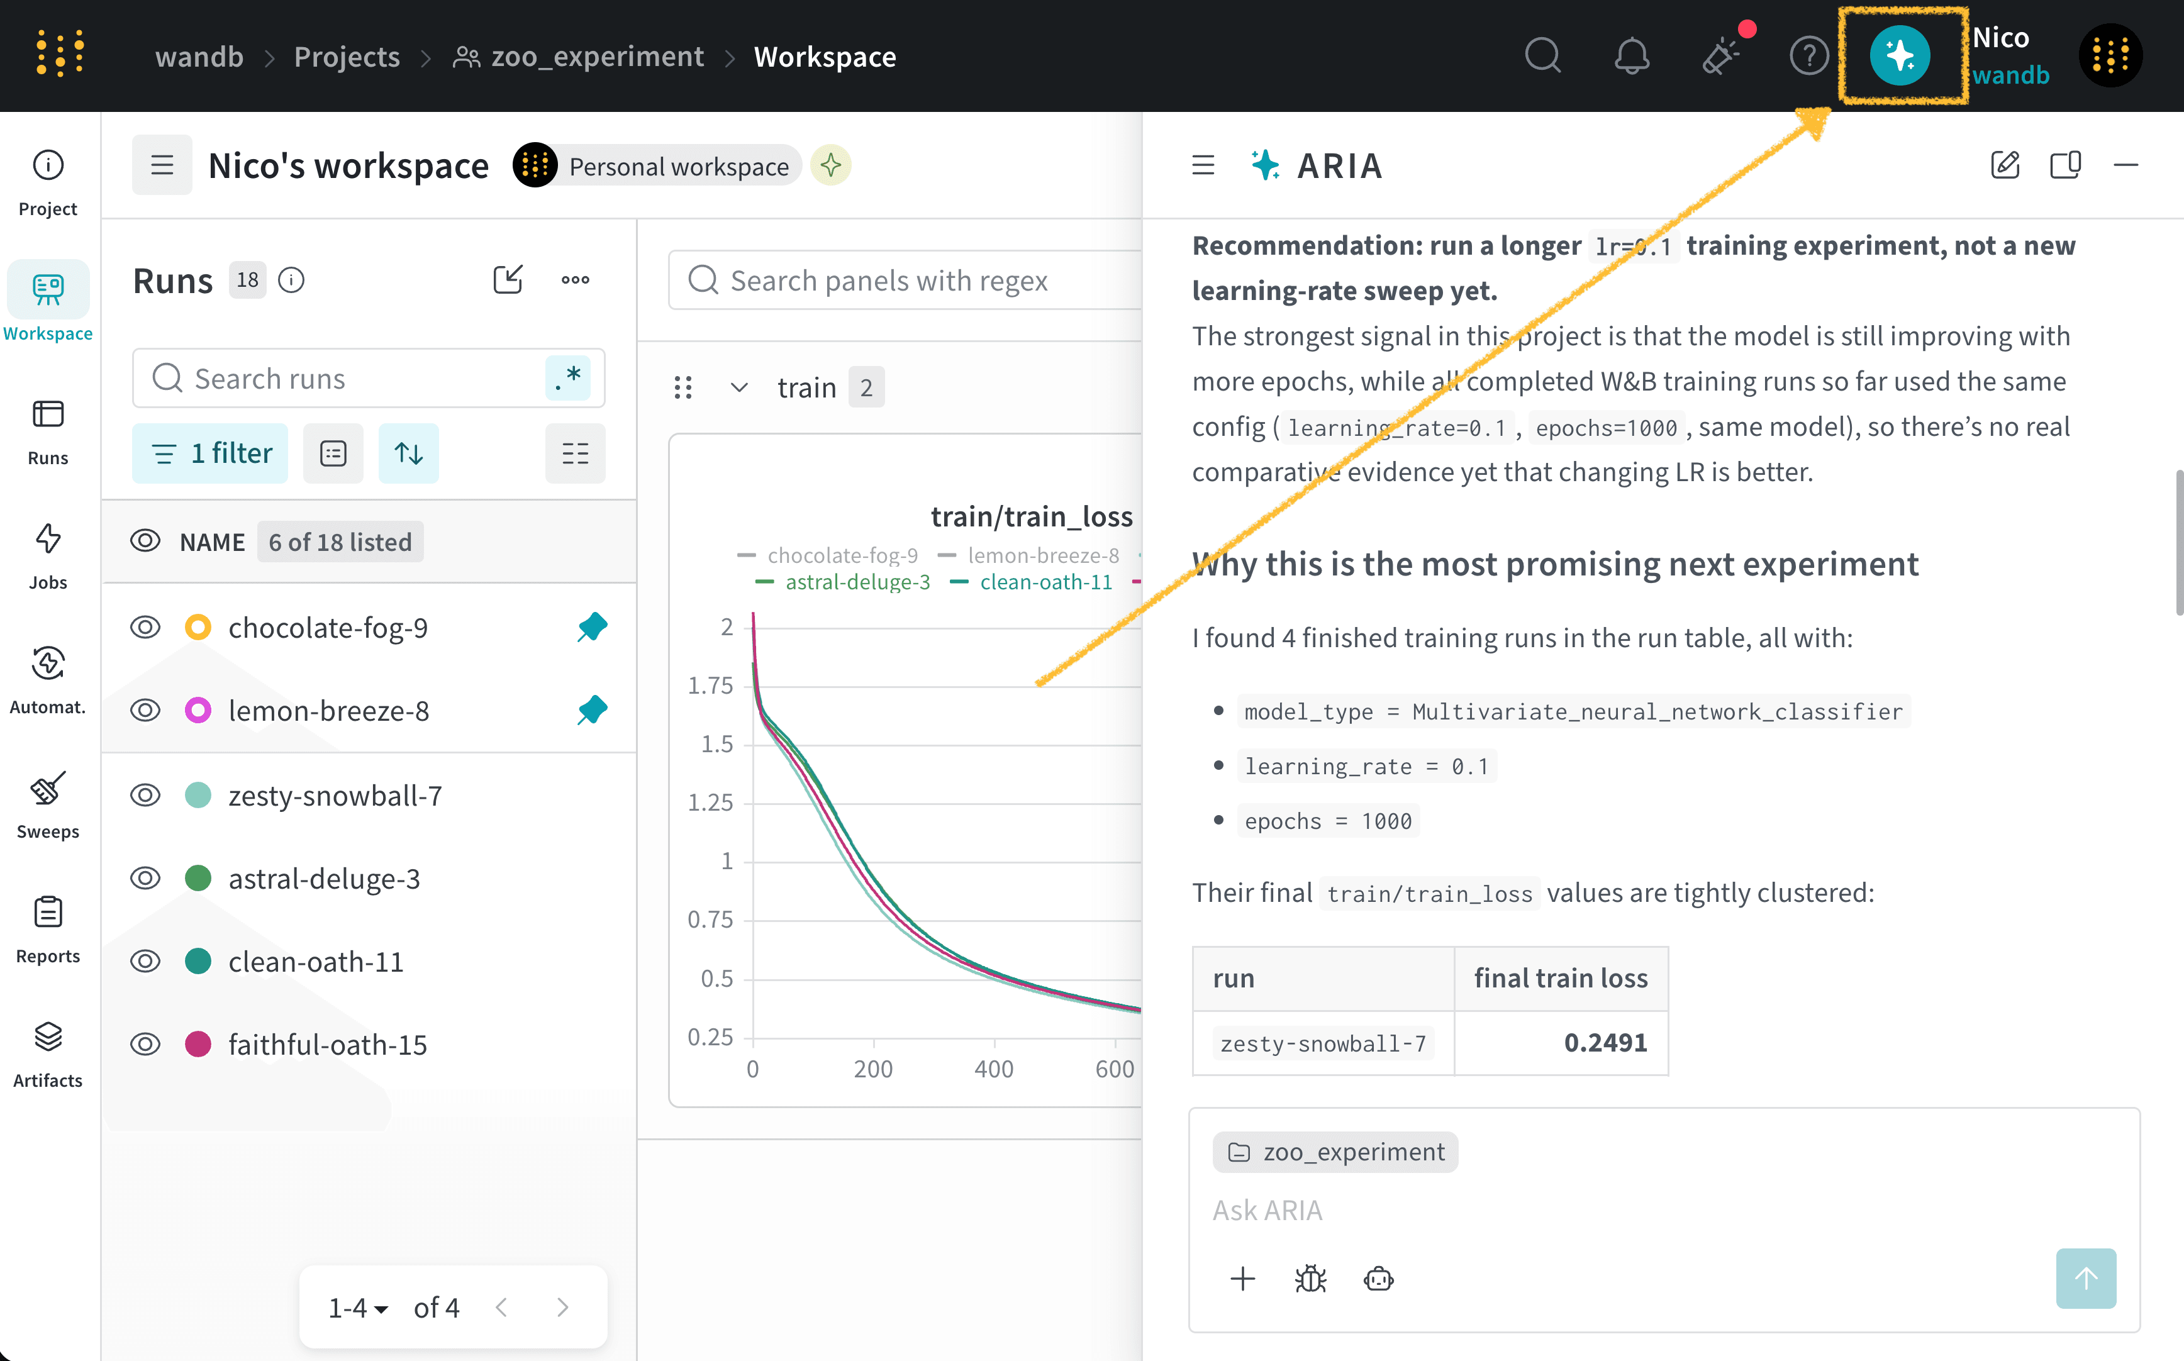Viewport: 2184px width, 1361px height.
Task: Open the columns display settings button
Action: [x=576, y=453]
